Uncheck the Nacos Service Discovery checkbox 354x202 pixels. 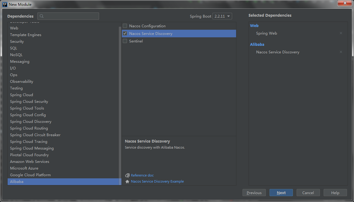tap(125, 34)
